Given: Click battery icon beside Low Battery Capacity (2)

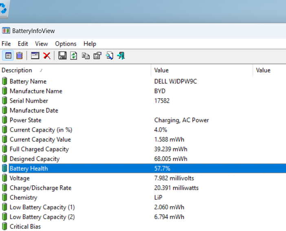Looking at the screenshot, I should click(x=4, y=217).
